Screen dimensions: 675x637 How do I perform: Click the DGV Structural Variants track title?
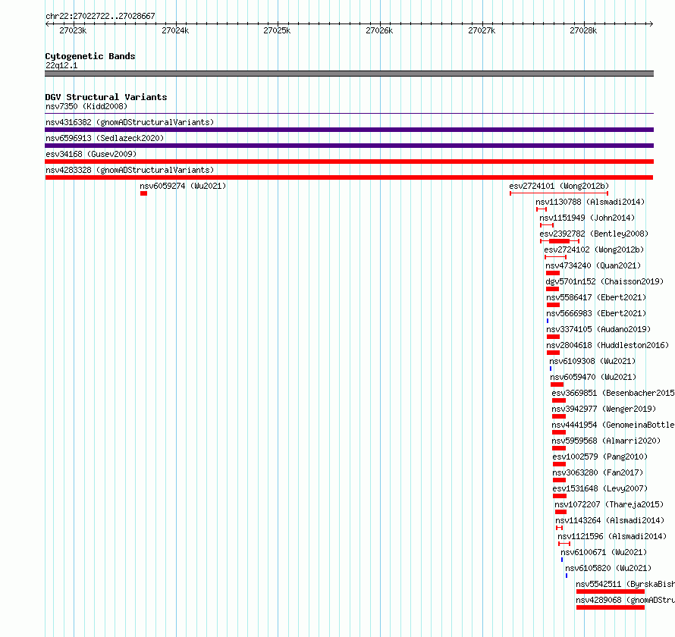click(x=106, y=97)
